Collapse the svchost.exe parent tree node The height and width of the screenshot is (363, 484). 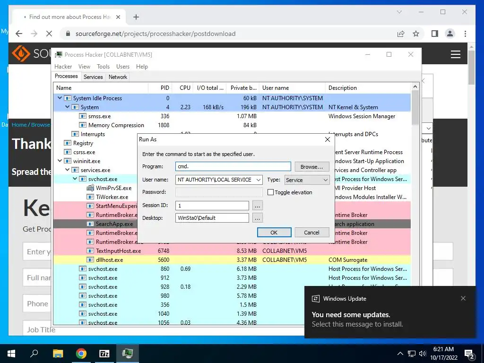[75, 179]
